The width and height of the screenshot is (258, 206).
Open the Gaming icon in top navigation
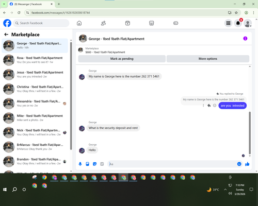click(175, 23)
